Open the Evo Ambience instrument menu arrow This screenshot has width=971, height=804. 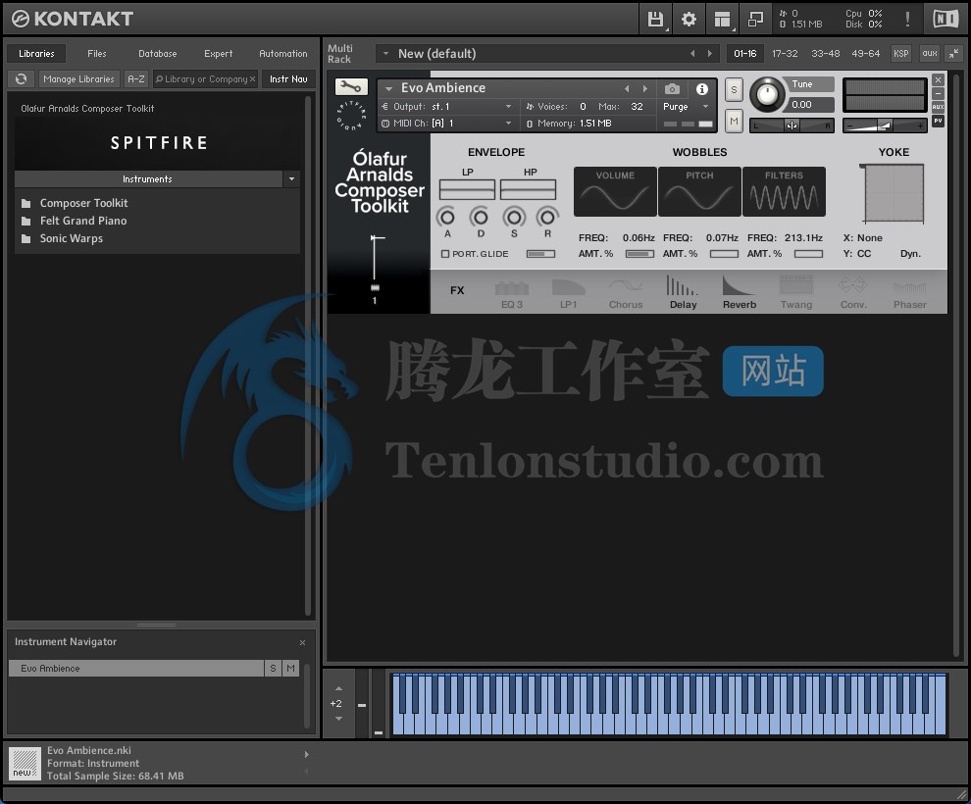(388, 88)
